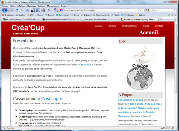Image resolution: width=179 pixels, height=131 pixels.
Task: Bookmark this page with the star icon
Action: [140, 10]
